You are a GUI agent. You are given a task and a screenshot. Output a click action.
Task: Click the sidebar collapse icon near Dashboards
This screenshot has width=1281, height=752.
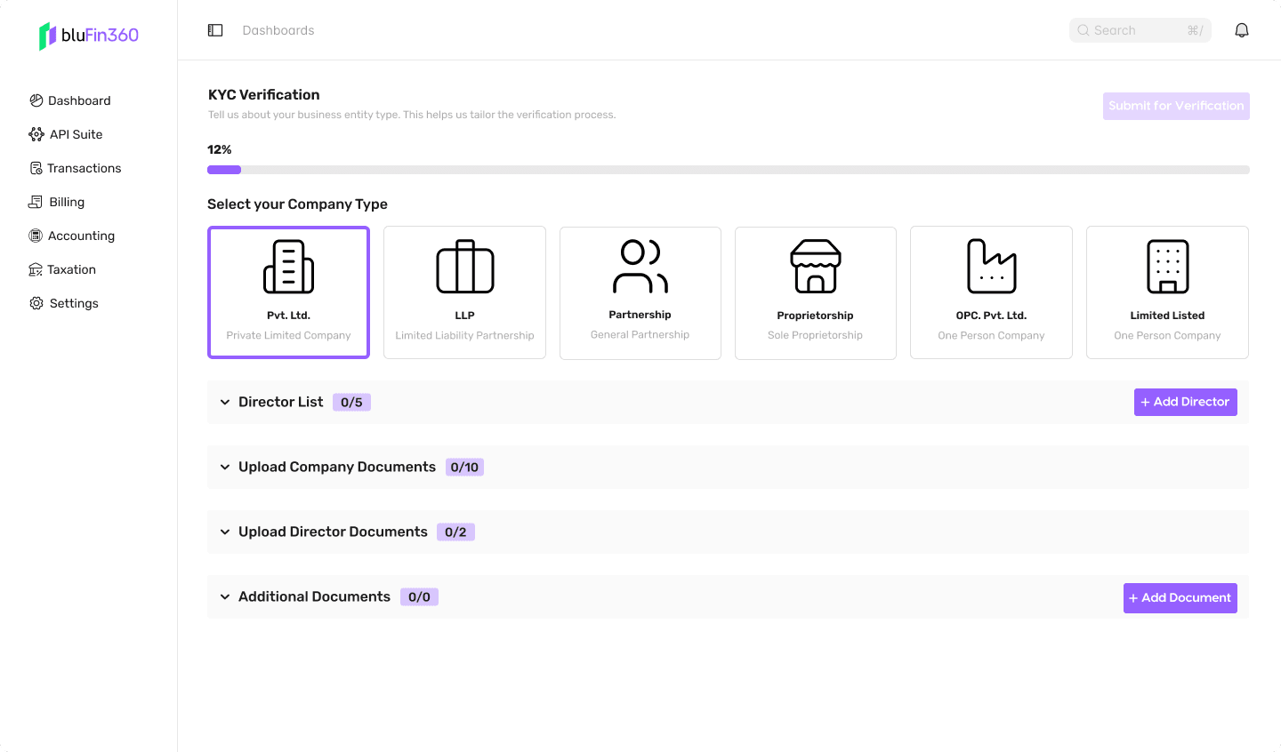215,29
